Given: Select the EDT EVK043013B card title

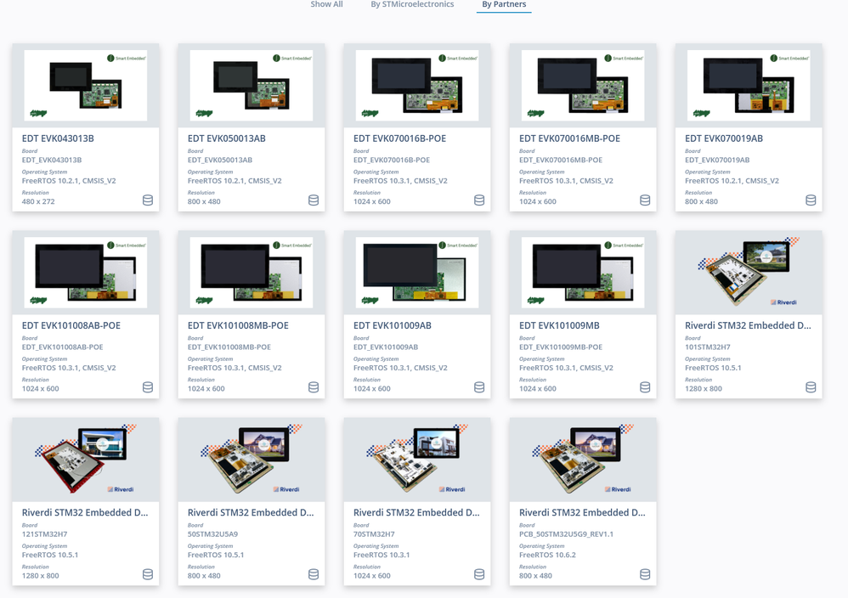Looking at the screenshot, I should [x=58, y=138].
